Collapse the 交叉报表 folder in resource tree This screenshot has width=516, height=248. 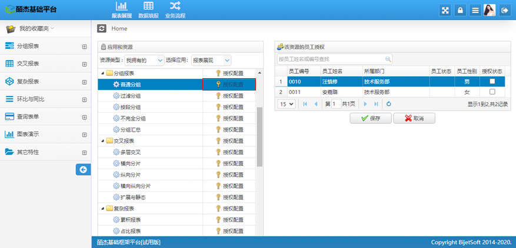(x=102, y=140)
